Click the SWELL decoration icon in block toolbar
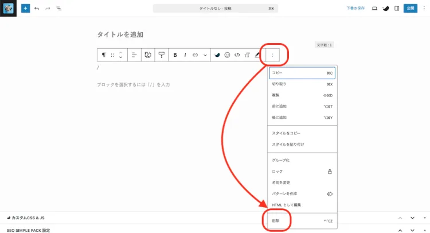The image size is (430, 233). click(x=217, y=55)
